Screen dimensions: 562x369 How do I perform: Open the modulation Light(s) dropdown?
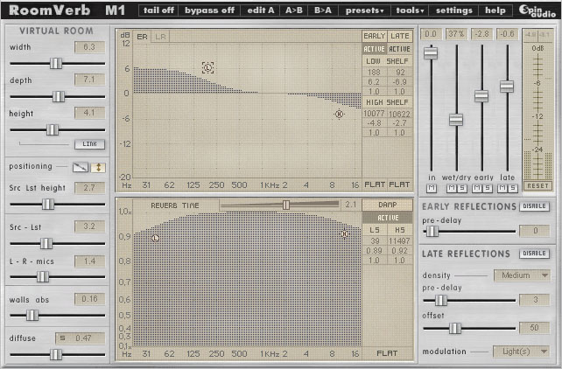tap(522, 352)
